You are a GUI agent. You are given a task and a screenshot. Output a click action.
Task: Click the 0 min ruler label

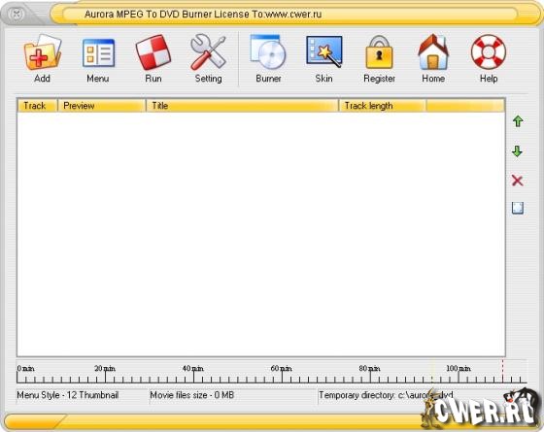coord(25,368)
